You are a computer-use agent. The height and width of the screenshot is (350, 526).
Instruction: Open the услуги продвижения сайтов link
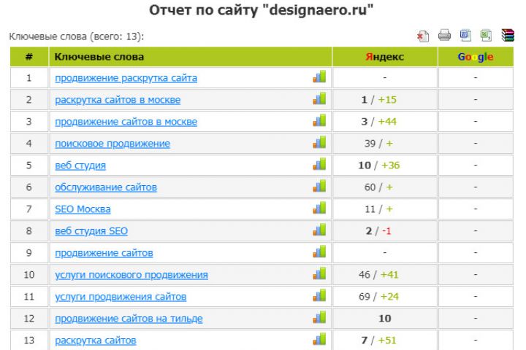pyautogui.click(x=121, y=297)
